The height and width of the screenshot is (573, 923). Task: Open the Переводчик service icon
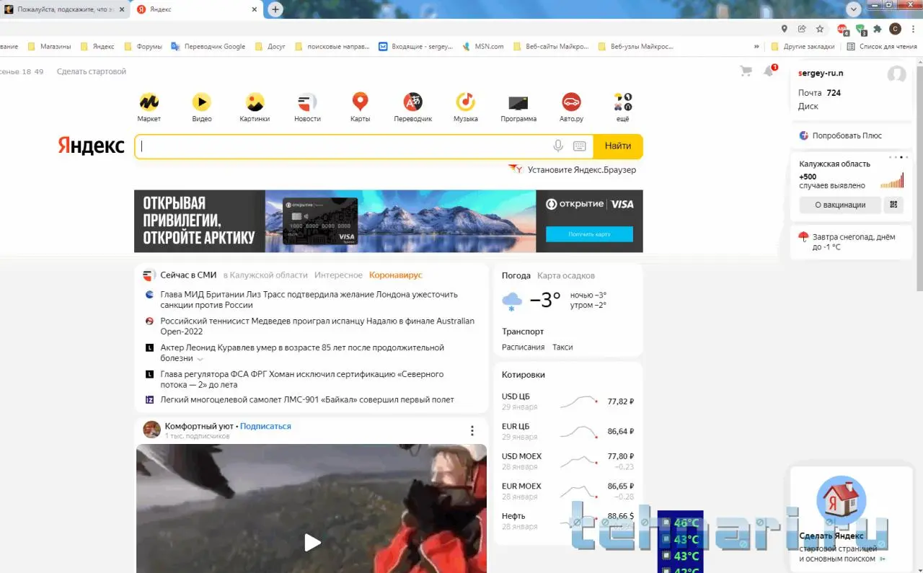coord(412,102)
